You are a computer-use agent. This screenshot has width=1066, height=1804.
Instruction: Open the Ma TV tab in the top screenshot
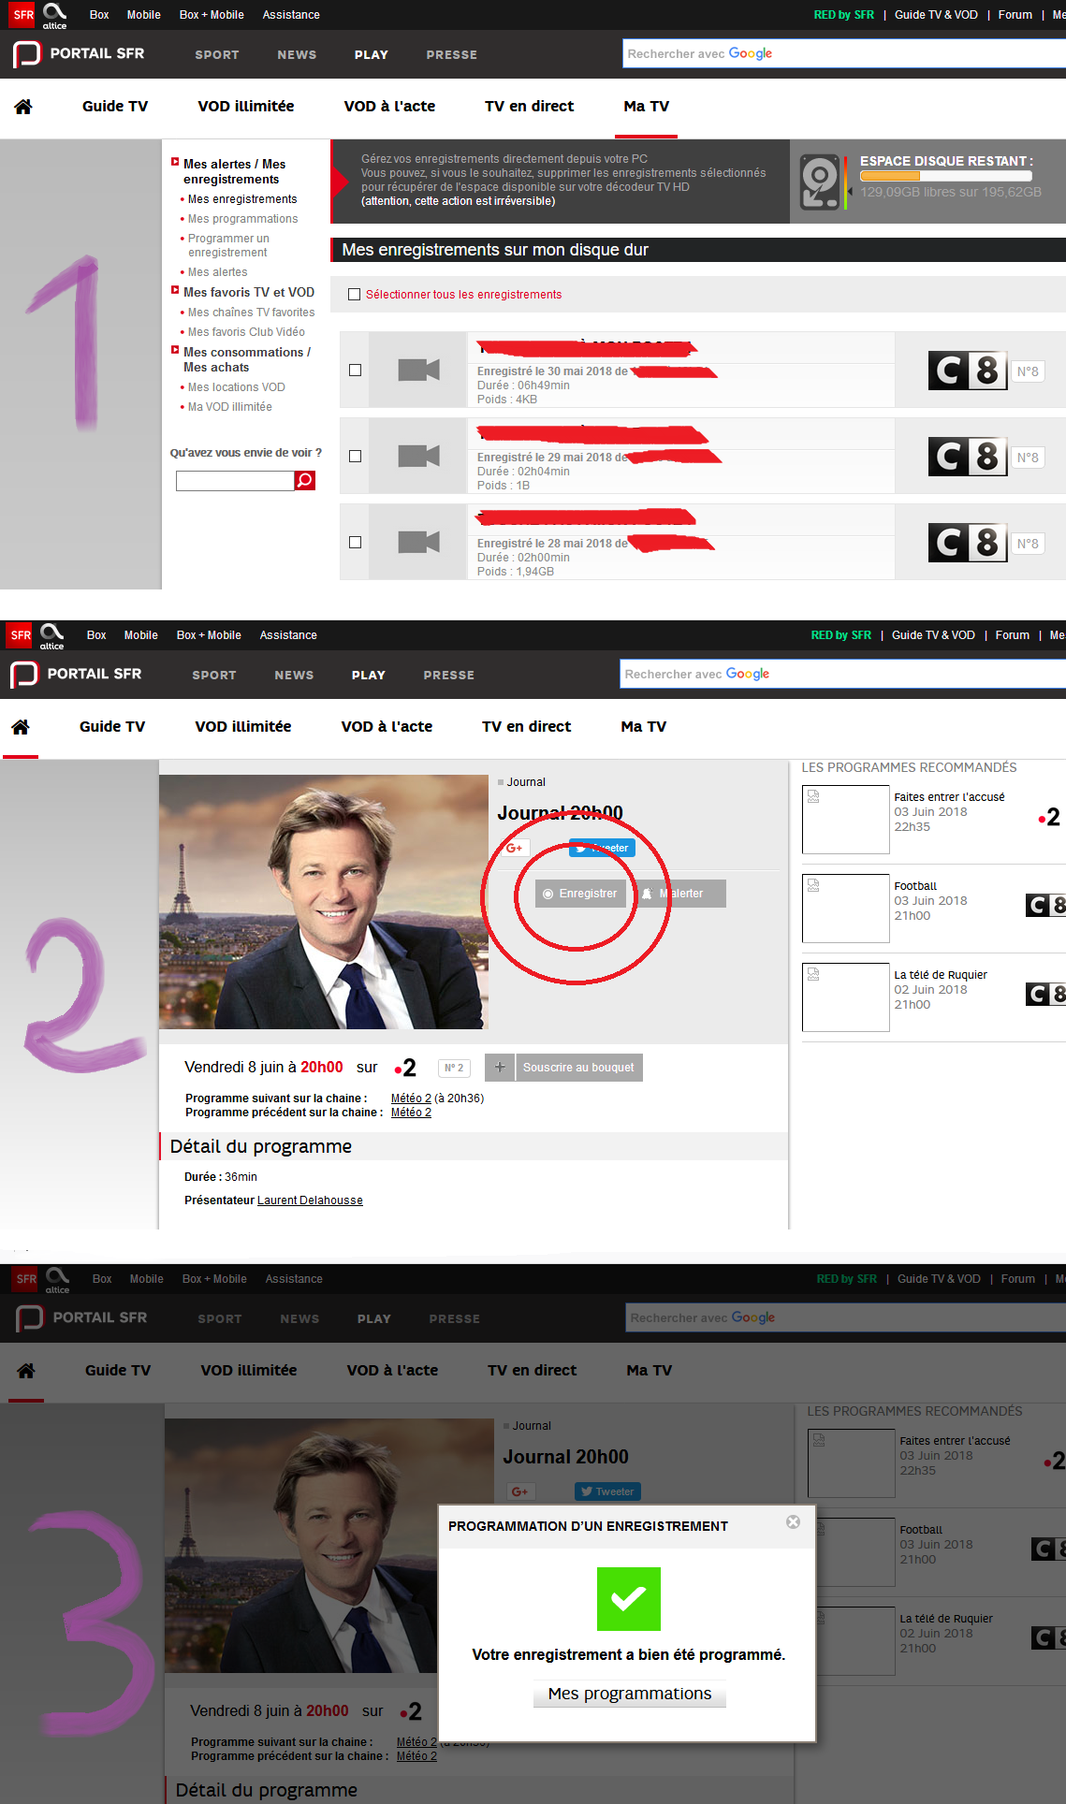click(647, 107)
